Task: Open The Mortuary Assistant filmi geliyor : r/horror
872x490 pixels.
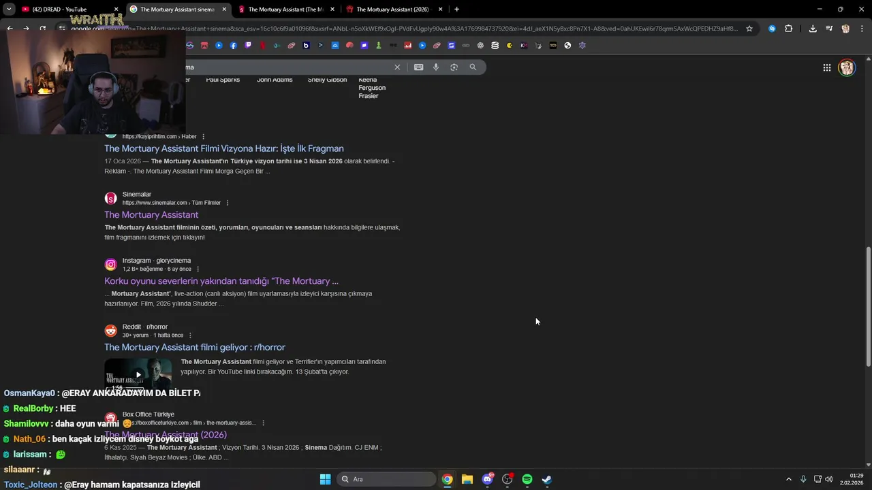Action: [195, 348]
